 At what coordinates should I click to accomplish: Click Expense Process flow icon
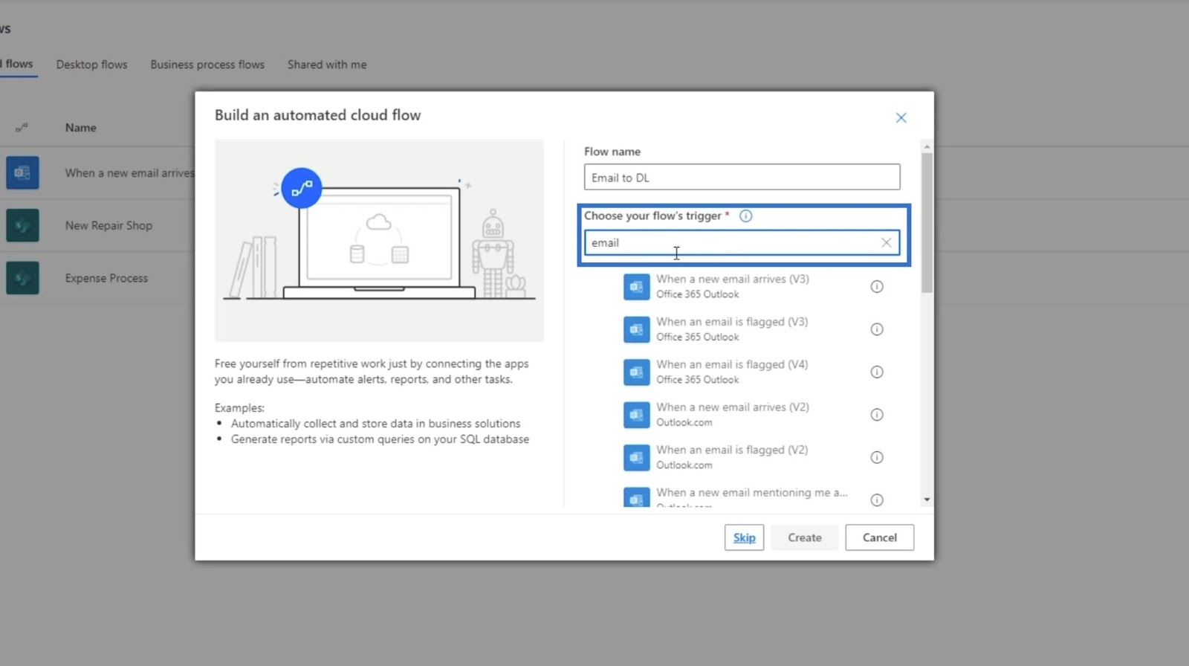(22, 278)
